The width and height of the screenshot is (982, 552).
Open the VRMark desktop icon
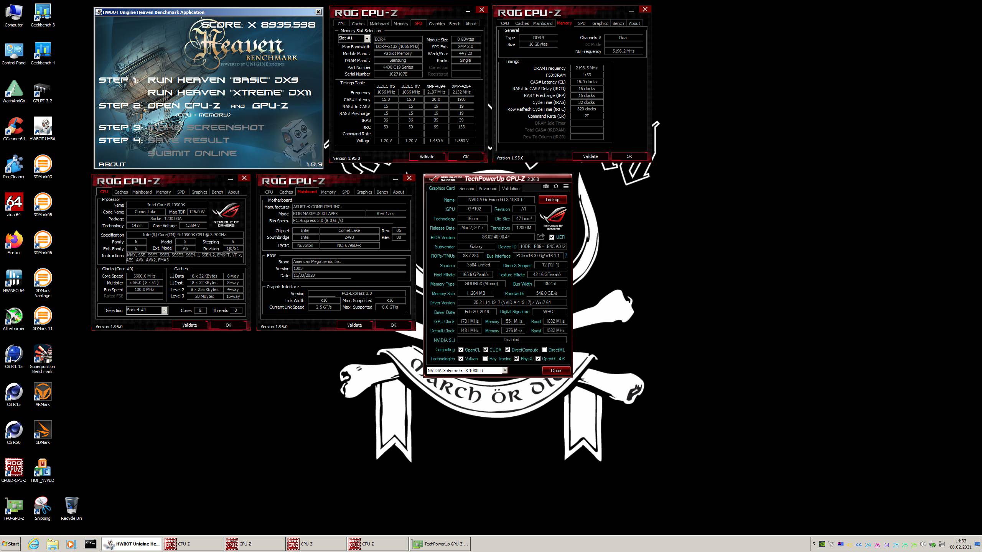click(x=43, y=395)
